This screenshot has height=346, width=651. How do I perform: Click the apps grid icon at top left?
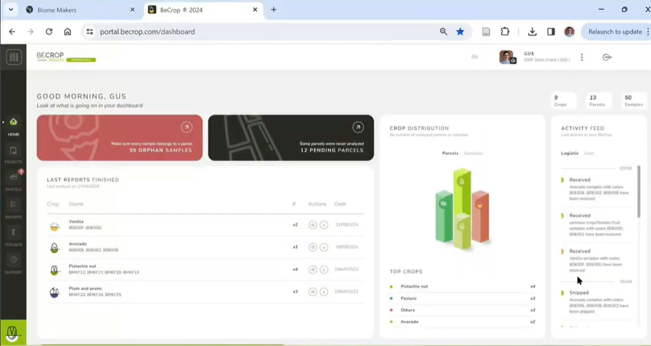(13, 57)
